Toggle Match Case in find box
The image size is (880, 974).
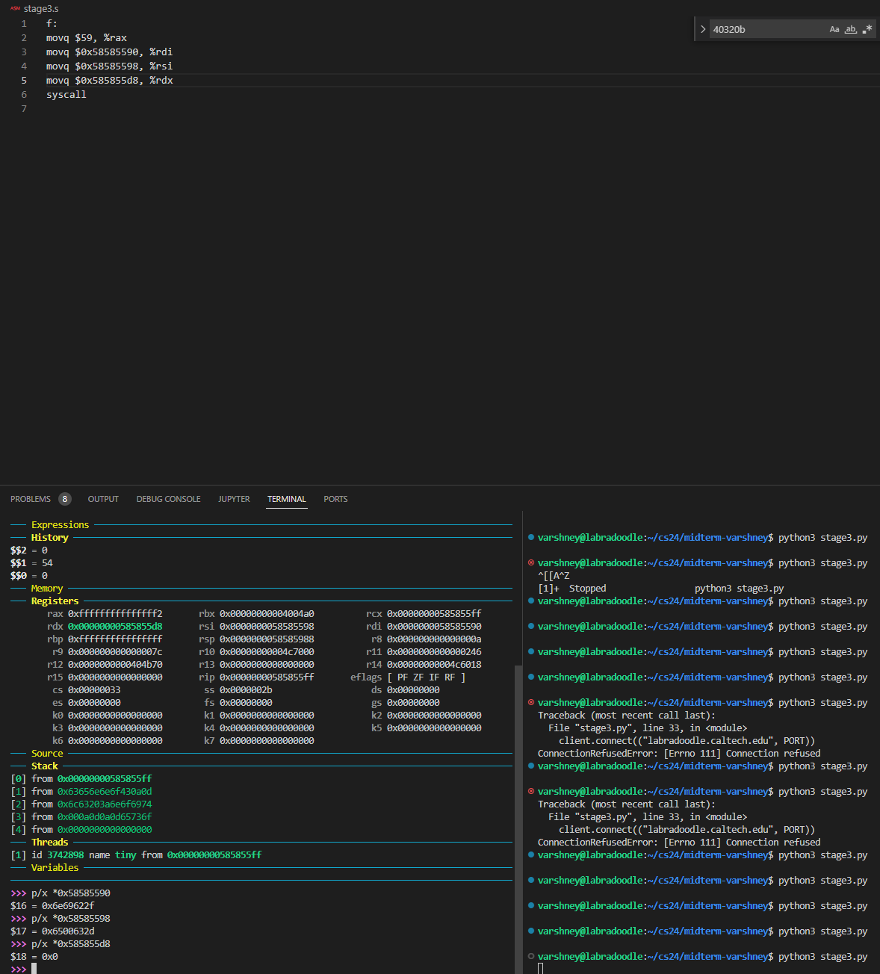834,30
